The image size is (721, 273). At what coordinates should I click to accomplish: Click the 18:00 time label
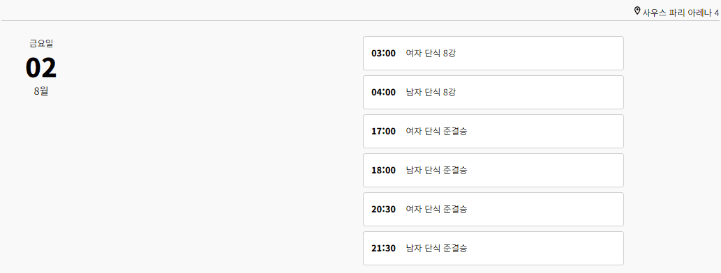point(383,170)
